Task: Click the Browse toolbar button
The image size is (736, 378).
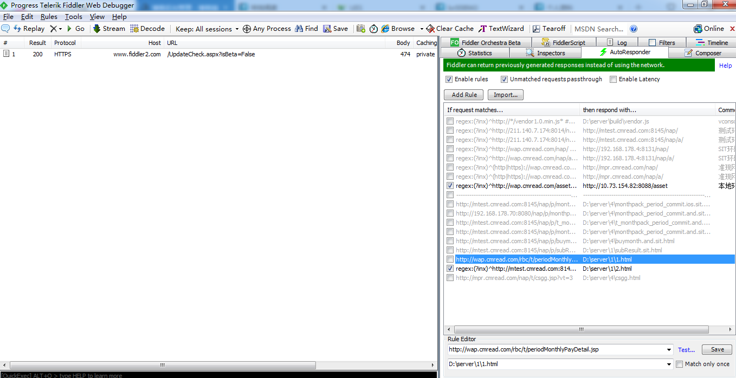Action: coord(398,29)
